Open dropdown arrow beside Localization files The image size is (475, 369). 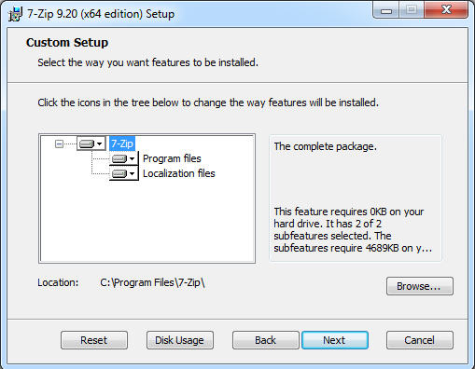tap(133, 173)
